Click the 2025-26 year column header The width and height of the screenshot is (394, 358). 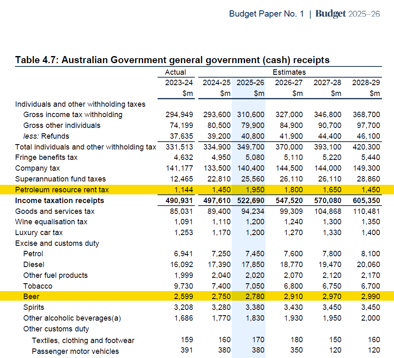click(x=250, y=83)
